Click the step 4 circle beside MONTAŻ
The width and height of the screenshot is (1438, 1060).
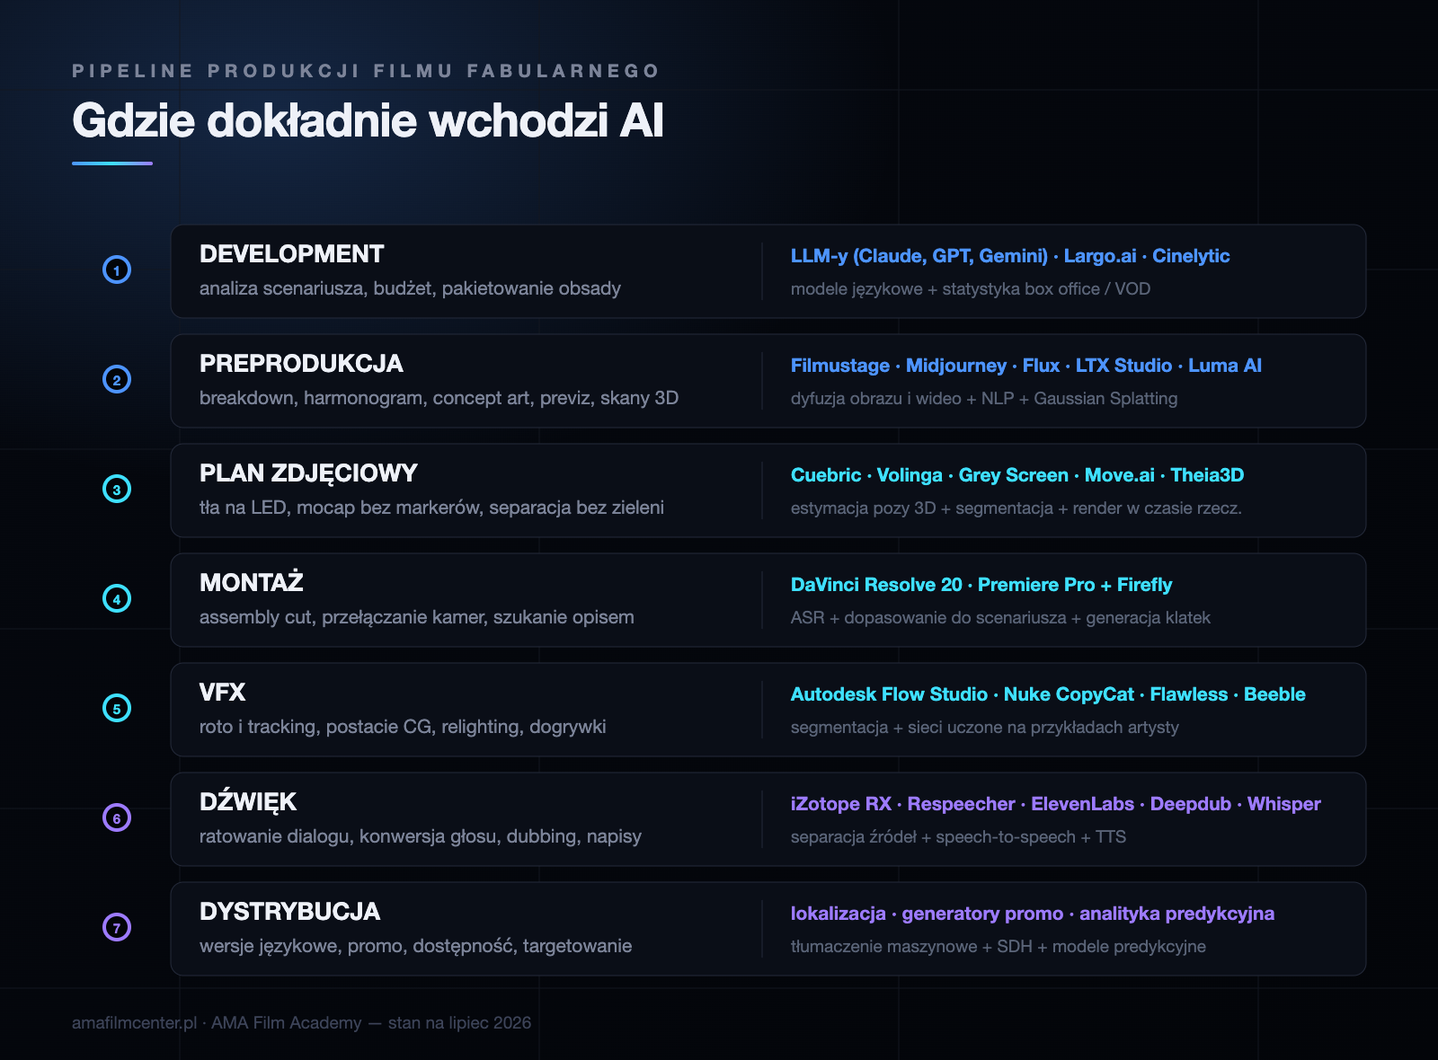tap(117, 598)
